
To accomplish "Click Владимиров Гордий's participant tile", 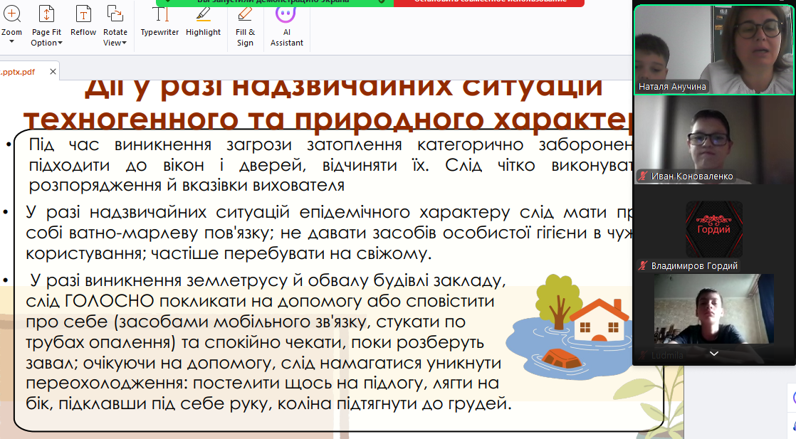I will point(713,231).
